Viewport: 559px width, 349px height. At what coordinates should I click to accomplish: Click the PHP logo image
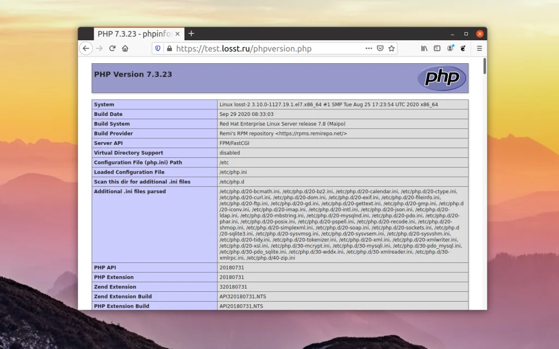tap(442, 78)
